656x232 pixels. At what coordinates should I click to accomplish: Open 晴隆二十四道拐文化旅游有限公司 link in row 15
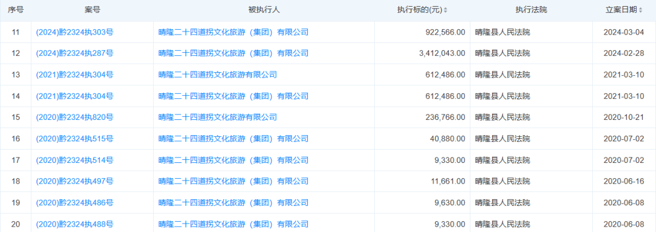click(217, 118)
